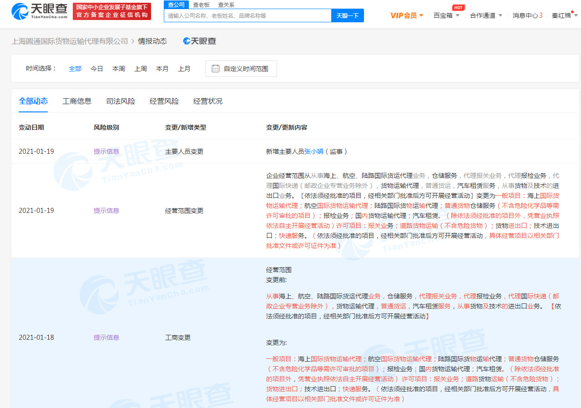Click the 主要人员变更 type cell
The width and height of the screenshot is (581, 408).
pos(184,151)
